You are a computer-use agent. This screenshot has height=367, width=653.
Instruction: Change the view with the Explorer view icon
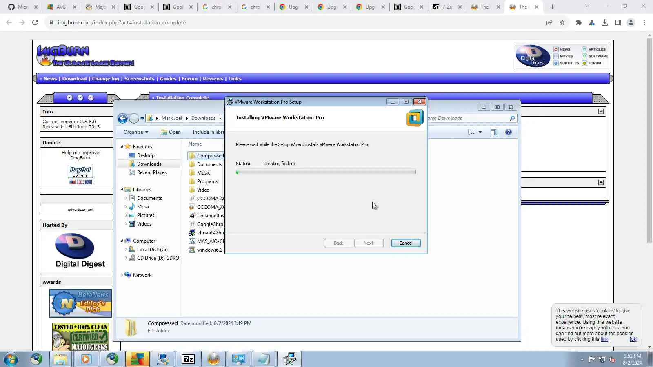(x=471, y=132)
